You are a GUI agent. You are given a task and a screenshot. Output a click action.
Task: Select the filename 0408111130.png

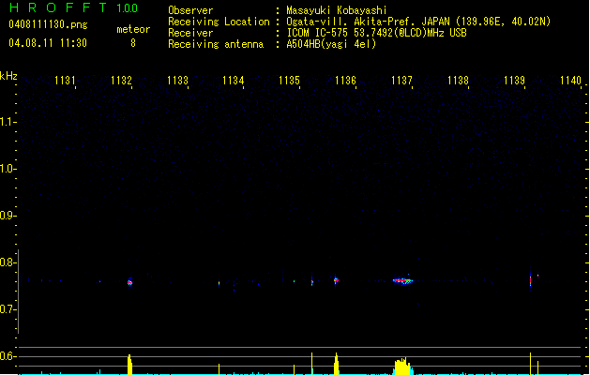click(x=48, y=24)
